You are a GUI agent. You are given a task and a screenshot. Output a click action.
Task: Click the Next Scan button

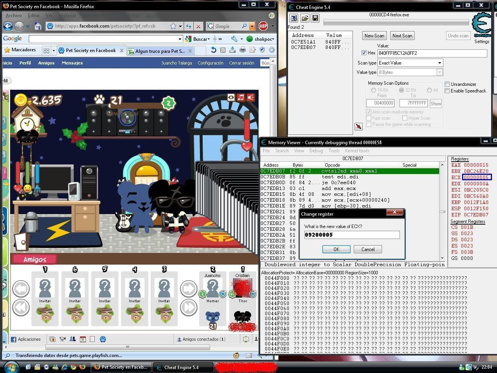point(402,36)
